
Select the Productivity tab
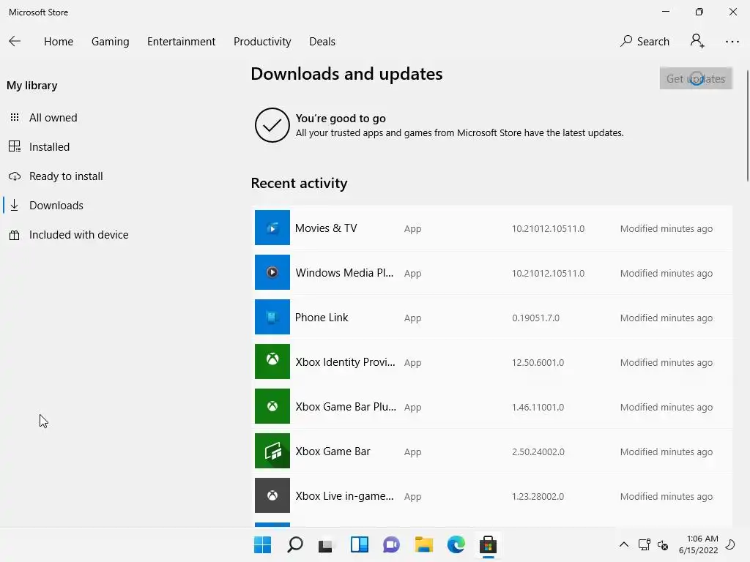262,42
